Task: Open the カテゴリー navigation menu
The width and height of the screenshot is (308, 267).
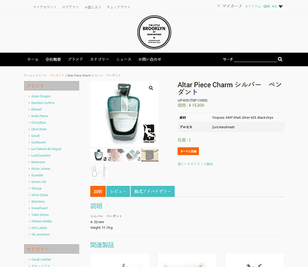Action: 99,59
